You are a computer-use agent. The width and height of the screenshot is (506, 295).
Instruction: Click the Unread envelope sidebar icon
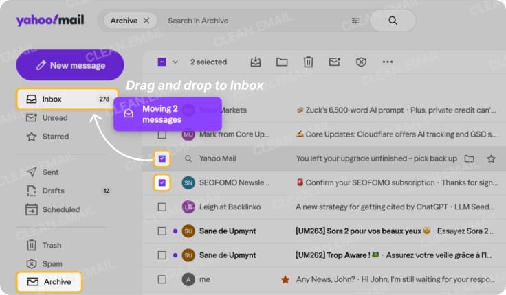point(32,117)
